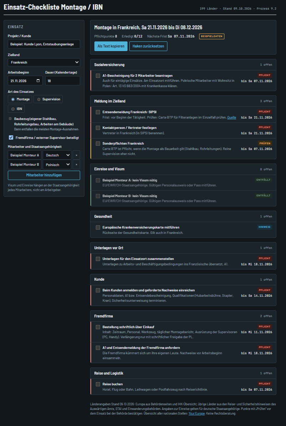Click the BEISPIELDATEN badge
286x426 pixels.
click(212, 36)
